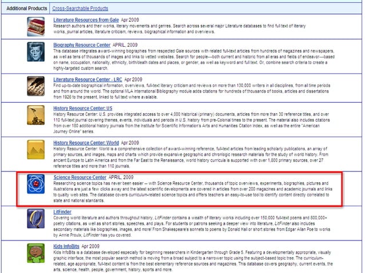Click the description 'History Resource Center: World is a comprehensive'

[191, 158]
